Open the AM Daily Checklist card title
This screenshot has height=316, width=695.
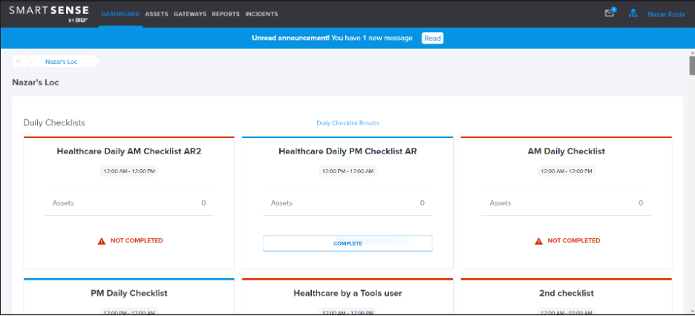coord(567,151)
